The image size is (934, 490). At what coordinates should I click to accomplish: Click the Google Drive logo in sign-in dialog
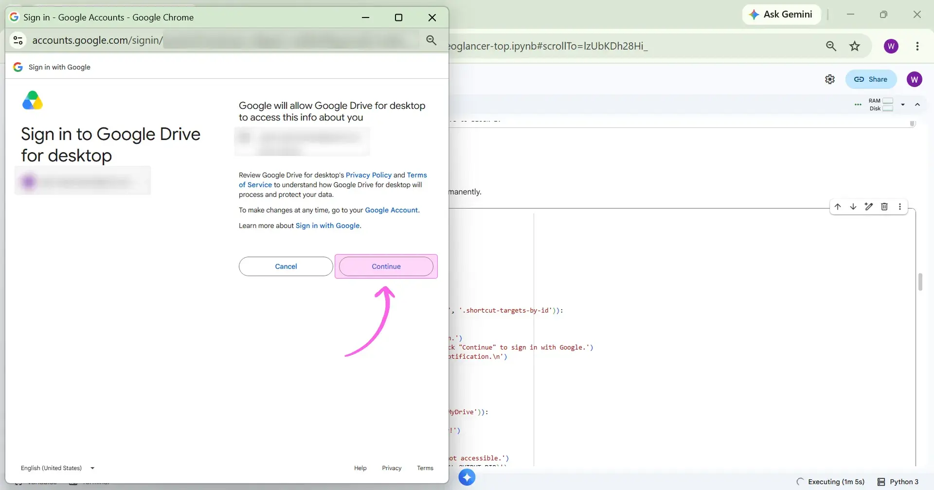point(33,100)
